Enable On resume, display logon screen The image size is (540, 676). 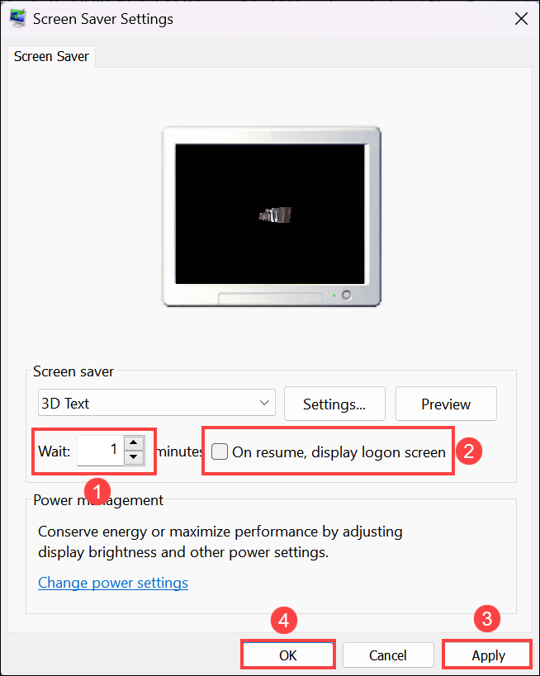220,451
